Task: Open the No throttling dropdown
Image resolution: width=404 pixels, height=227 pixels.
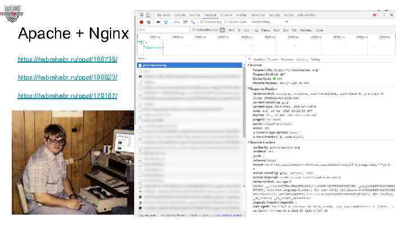Action: 269,22
